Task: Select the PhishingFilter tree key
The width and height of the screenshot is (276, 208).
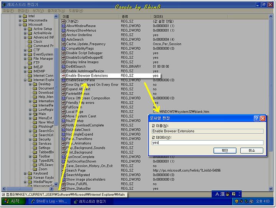Action: point(46,126)
